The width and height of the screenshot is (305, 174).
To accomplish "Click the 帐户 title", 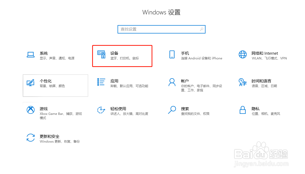I will (185, 81).
